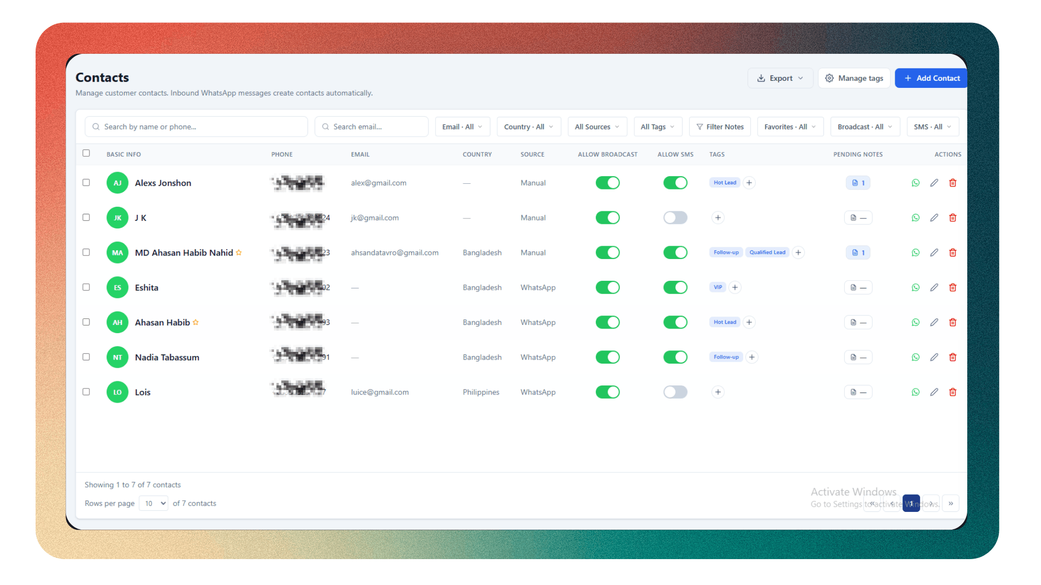Viewport: 1041px width, 585px height.
Task: Delete the Ahasan Habib contact
Action: (953, 322)
